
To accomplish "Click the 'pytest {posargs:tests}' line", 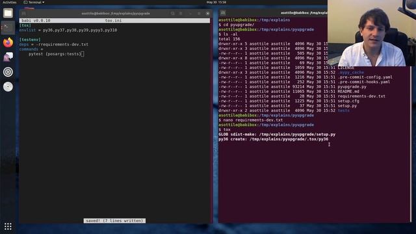I will coord(55,54).
